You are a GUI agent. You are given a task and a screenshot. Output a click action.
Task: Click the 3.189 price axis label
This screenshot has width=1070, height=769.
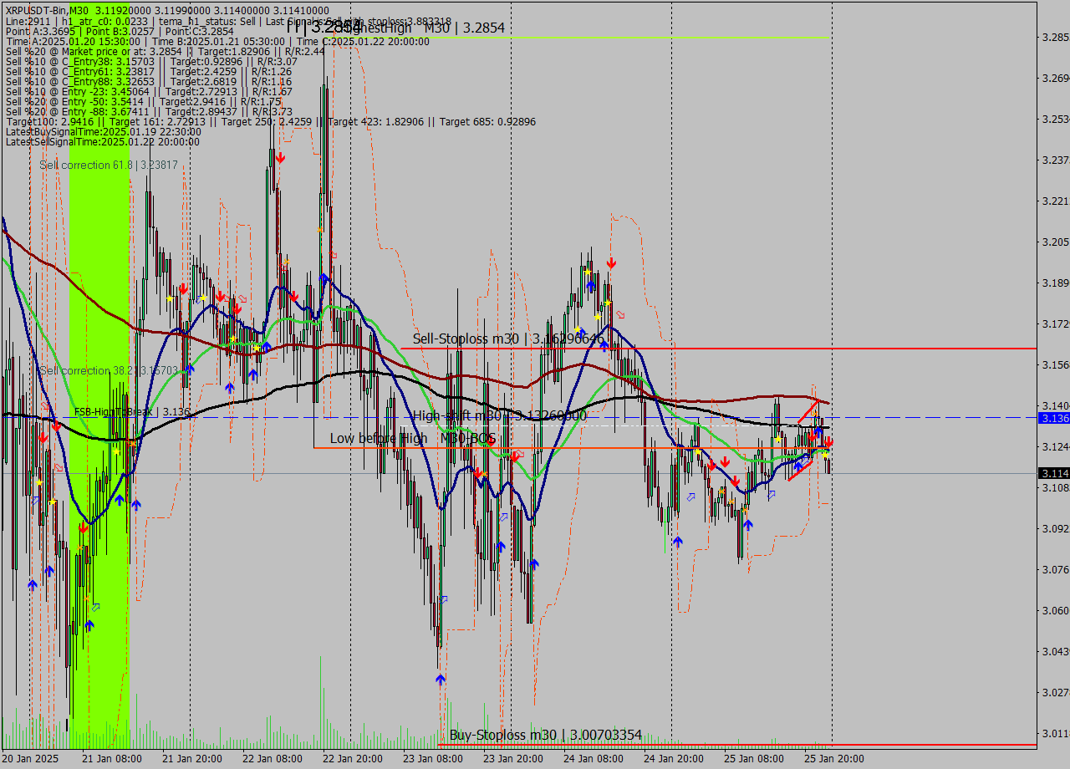[x=1054, y=283]
